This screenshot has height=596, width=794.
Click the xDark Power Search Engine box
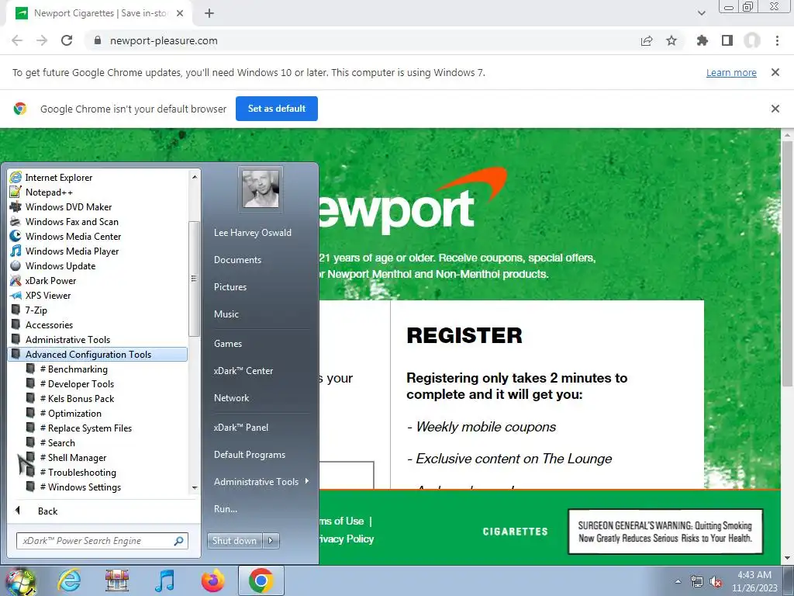click(102, 541)
